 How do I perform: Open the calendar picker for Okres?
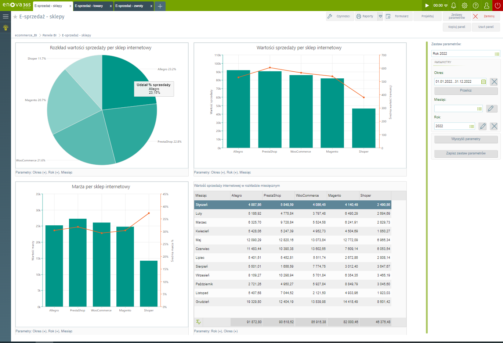(x=484, y=82)
